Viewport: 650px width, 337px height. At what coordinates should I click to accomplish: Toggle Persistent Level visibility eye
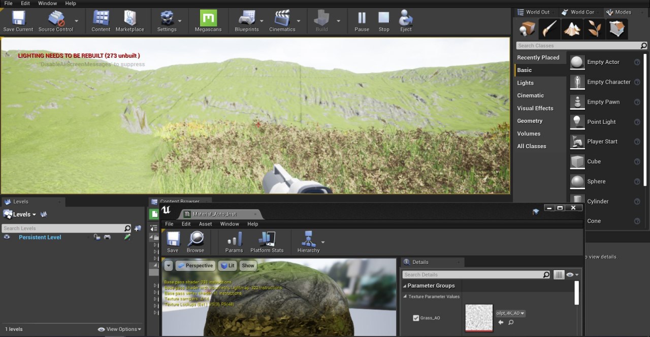[7, 237]
